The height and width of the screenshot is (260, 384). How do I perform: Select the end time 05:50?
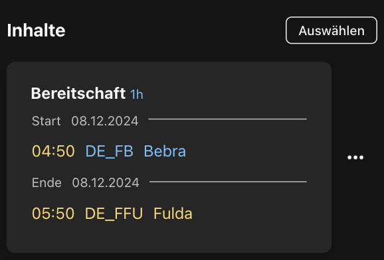53,214
